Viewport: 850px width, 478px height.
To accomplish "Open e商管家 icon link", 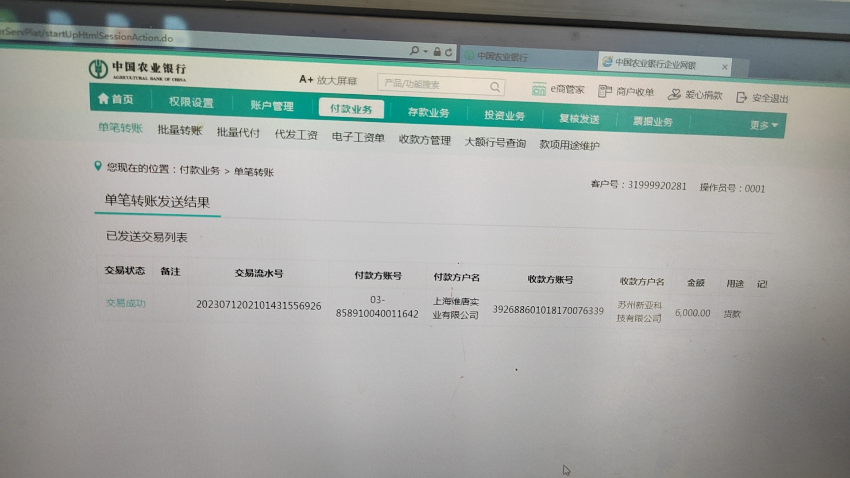I will (558, 89).
